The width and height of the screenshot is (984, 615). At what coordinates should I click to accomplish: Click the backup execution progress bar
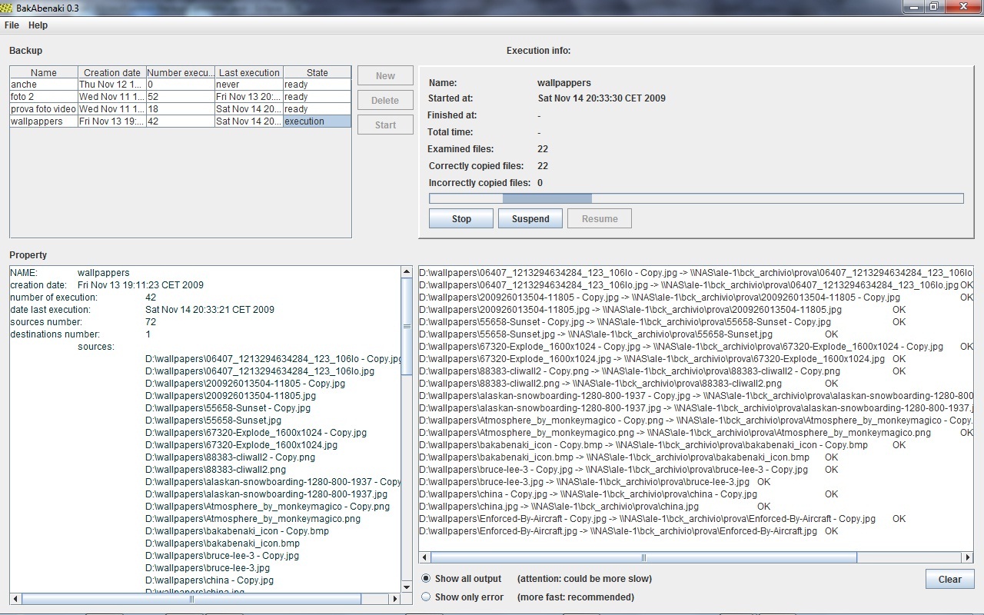click(x=696, y=198)
